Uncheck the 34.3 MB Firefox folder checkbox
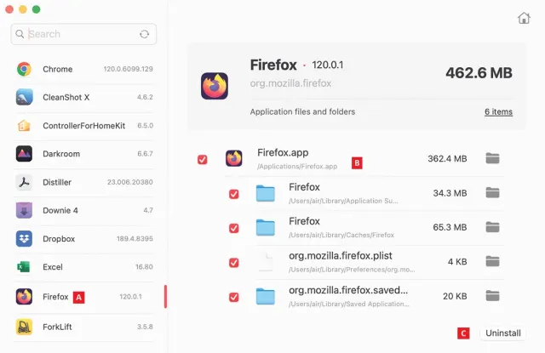This screenshot has width=545, height=353. pos(234,194)
